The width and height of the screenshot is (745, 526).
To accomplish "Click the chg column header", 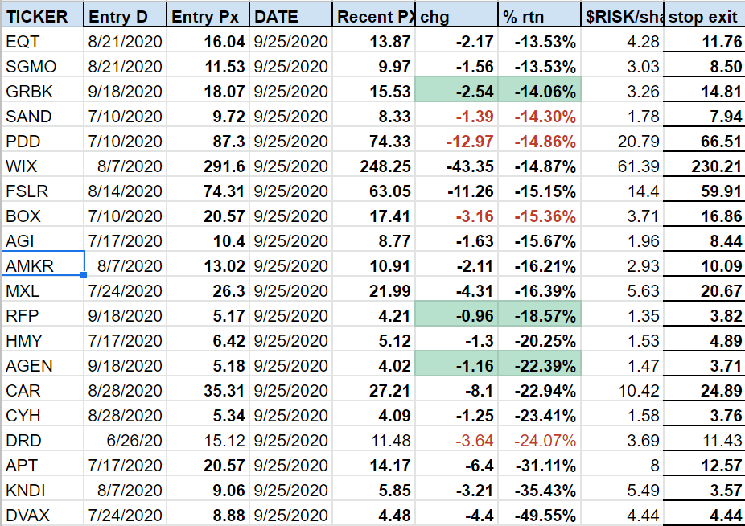I will click(x=456, y=14).
